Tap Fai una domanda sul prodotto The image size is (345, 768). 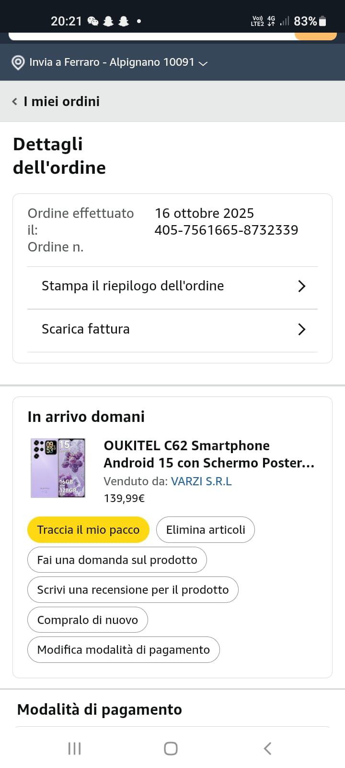117,560
